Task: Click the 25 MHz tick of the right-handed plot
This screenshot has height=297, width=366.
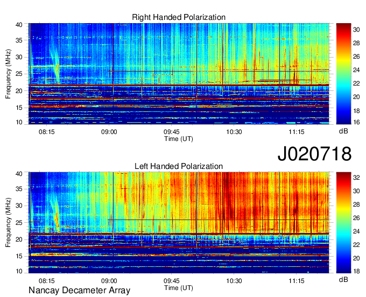Action: click(x=19, y=74)
